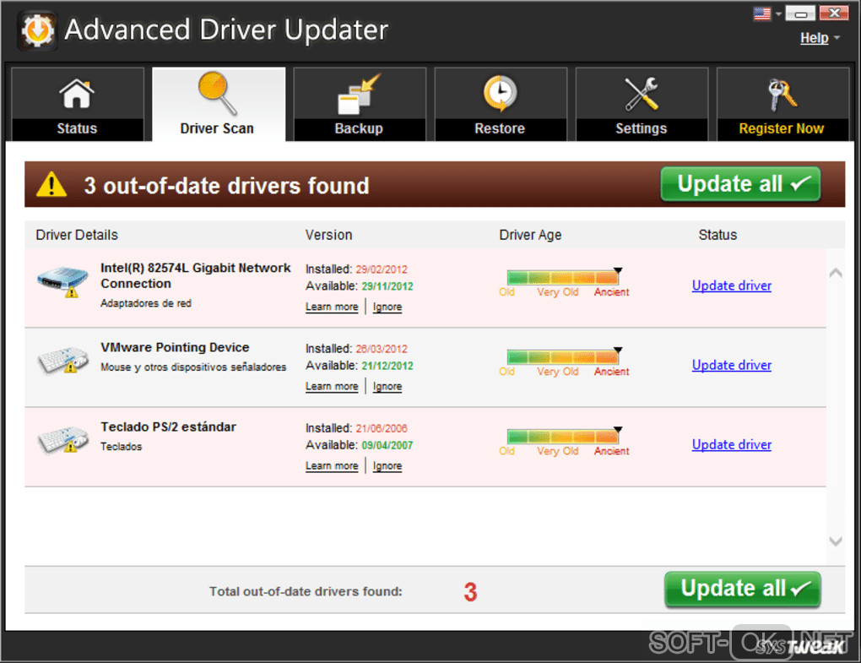Click the Register Now keys icon

point(782,94)
